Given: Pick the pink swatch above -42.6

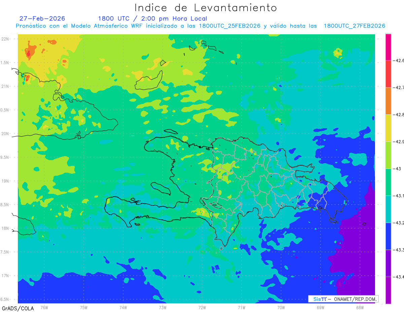Looking at the screenshot, I should pos(388,47).
